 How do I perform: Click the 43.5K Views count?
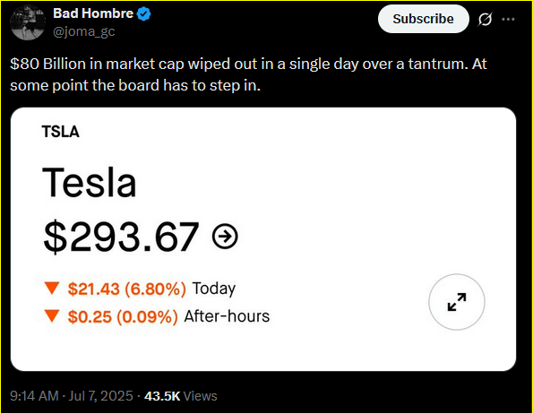[x=180, y=396]
